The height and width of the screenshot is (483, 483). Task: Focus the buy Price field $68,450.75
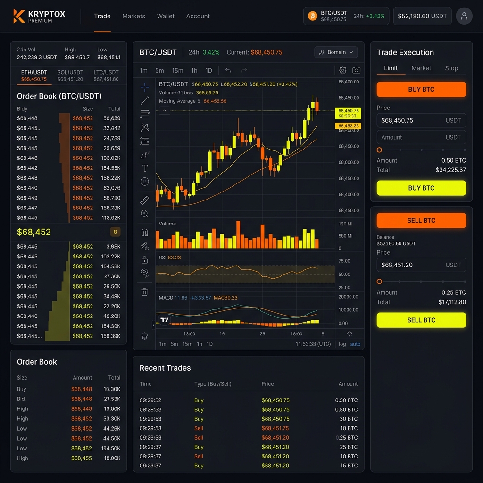point(421,120)
